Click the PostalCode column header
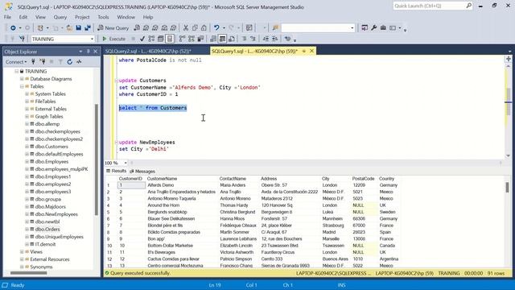 click(363, 179)
